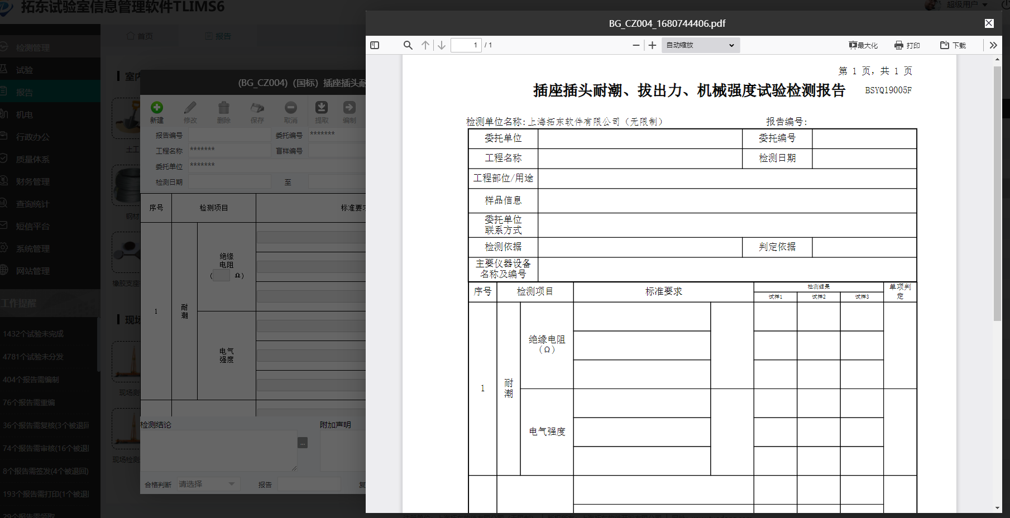Zoom in the PDF with plus button
1010x518 pixels.
[x=652, y=45]
